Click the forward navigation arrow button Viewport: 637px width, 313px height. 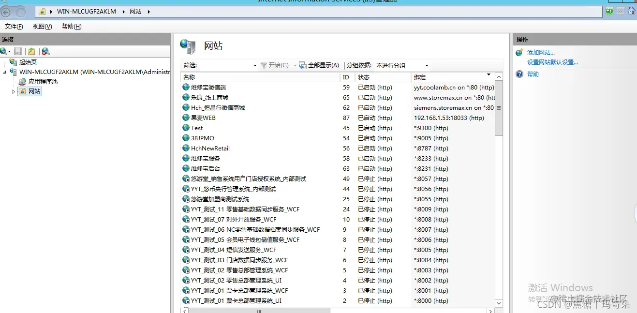click(x=21, y=12)
